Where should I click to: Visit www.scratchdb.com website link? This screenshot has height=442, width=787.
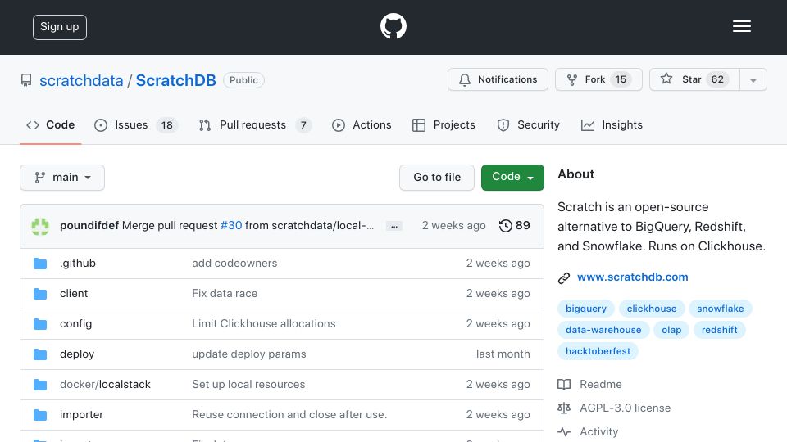(632, 277)
